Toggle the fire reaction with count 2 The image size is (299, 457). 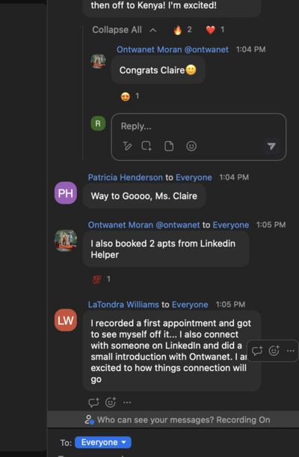tap(182, 30)
